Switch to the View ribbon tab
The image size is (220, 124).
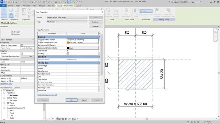coord(34,6)
